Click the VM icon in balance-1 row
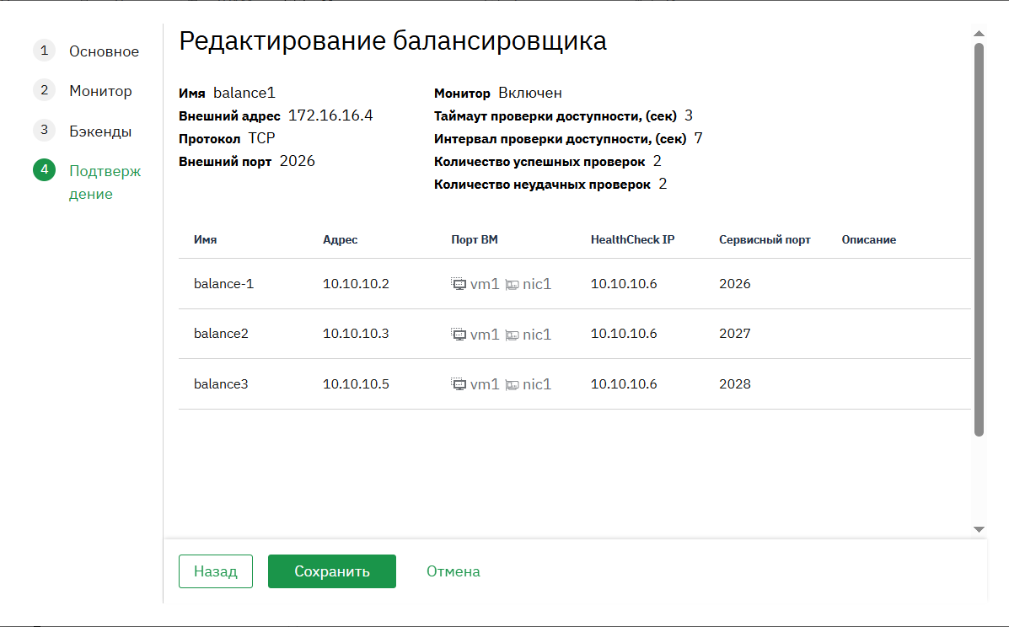The width and height of the screenshot is (1009, 627). tap(459, 284)
